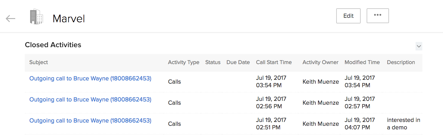Screen dimensions: 443x135
Task: Click the Marvel account building icon
Action: (36, 17)
